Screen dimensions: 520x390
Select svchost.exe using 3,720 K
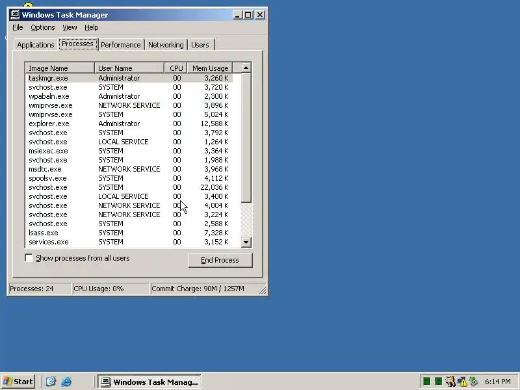pos(129,87)
